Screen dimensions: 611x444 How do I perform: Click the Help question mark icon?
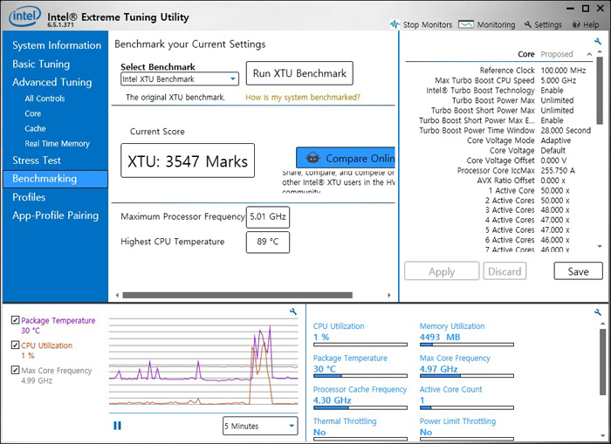[x=576, y=24]
